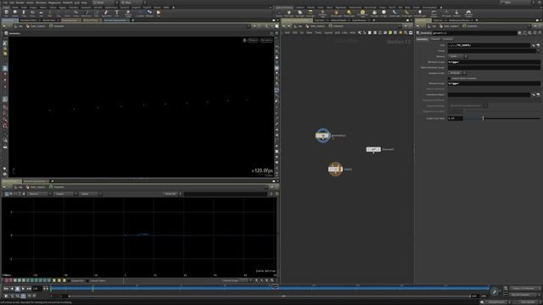Jump to the first frame
Viewport: 543px width, 305px height.
coord(6,288)
